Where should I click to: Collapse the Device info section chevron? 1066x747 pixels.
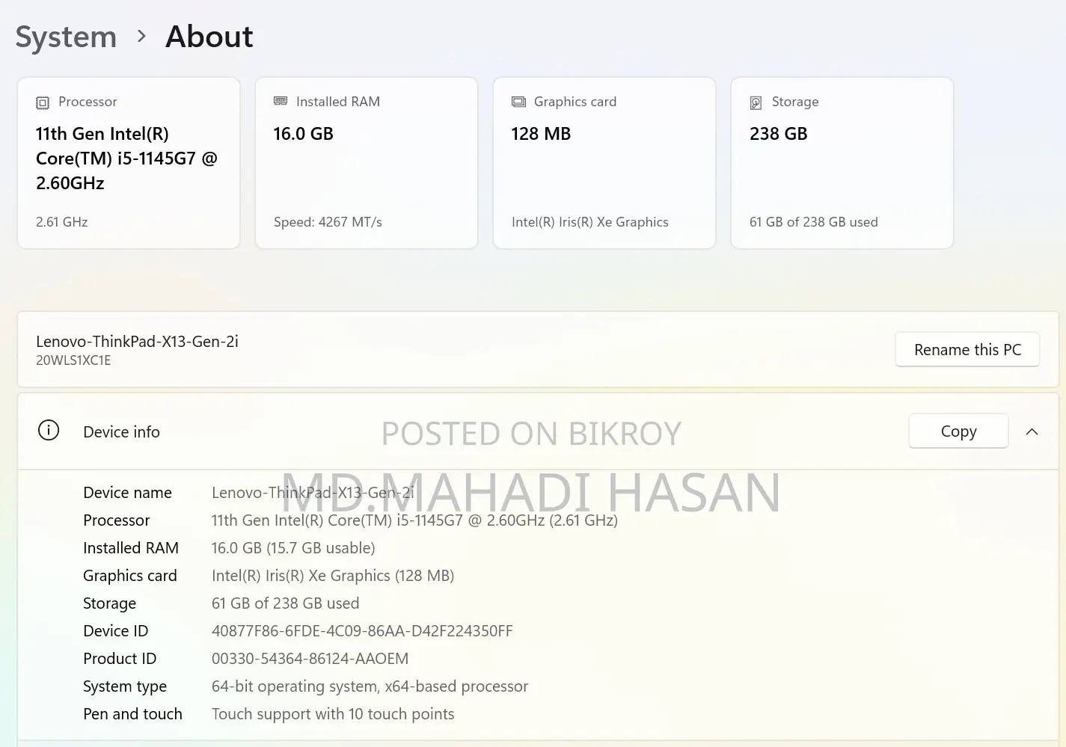(x=1032, y=431)
